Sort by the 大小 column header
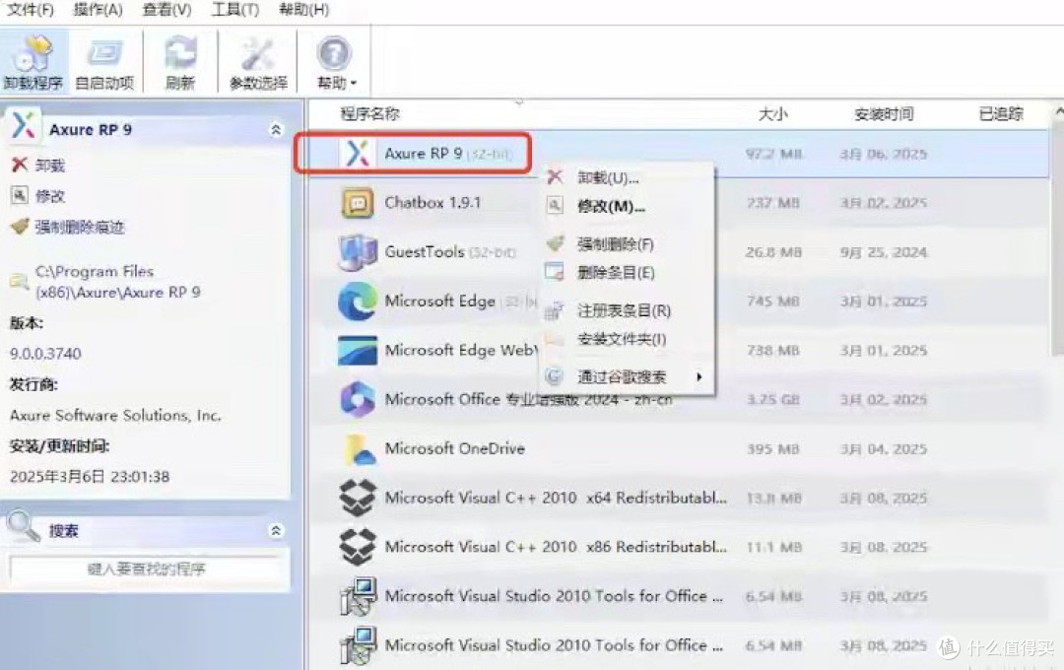The width and height of the screenshot is (1064, 670). (x=773, y=114)
